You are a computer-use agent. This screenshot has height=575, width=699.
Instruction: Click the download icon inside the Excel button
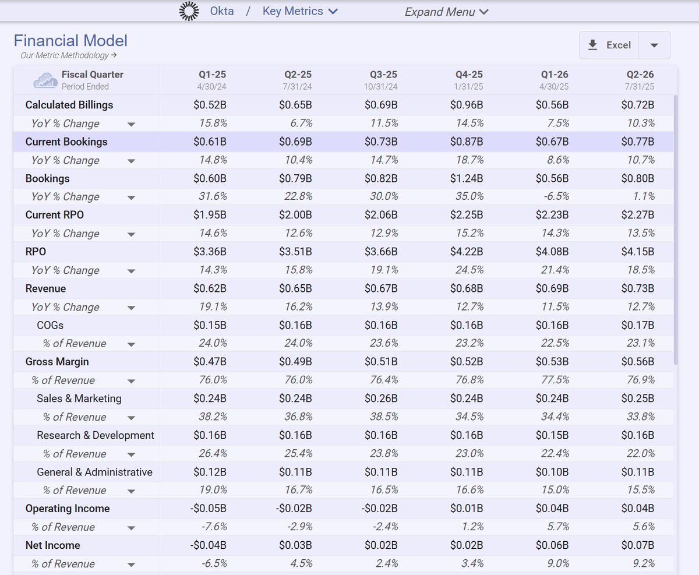pyautogui.click(x=594, y=45)
